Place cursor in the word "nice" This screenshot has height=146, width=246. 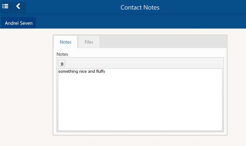(x=83, y=72)
